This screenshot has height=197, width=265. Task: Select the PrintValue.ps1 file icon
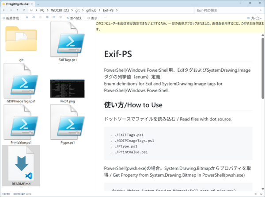(x=21, y=122)
